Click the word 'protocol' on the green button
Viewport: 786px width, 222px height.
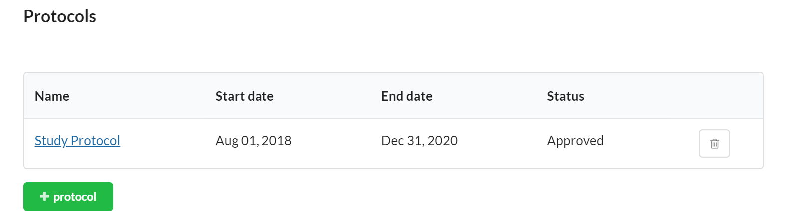[75, 197]
